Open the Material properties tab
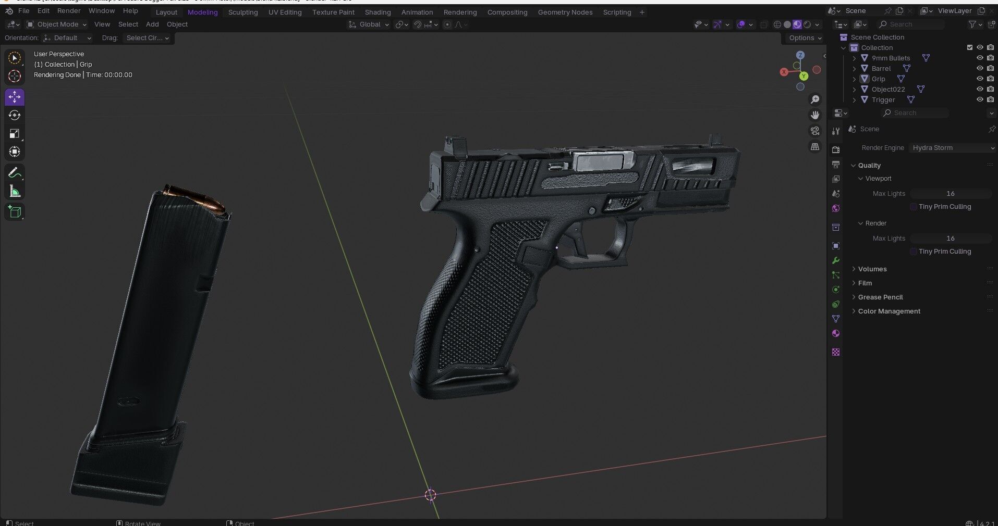The height and width of the screenshot is (526, 998). tap(836, 333)
